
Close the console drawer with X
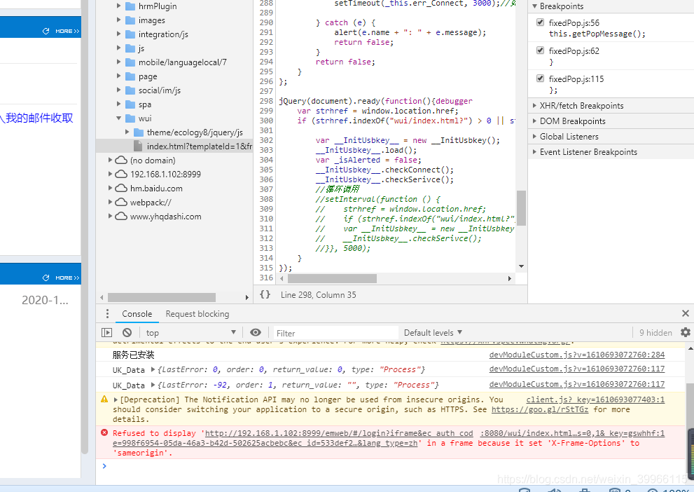[685, 313]
